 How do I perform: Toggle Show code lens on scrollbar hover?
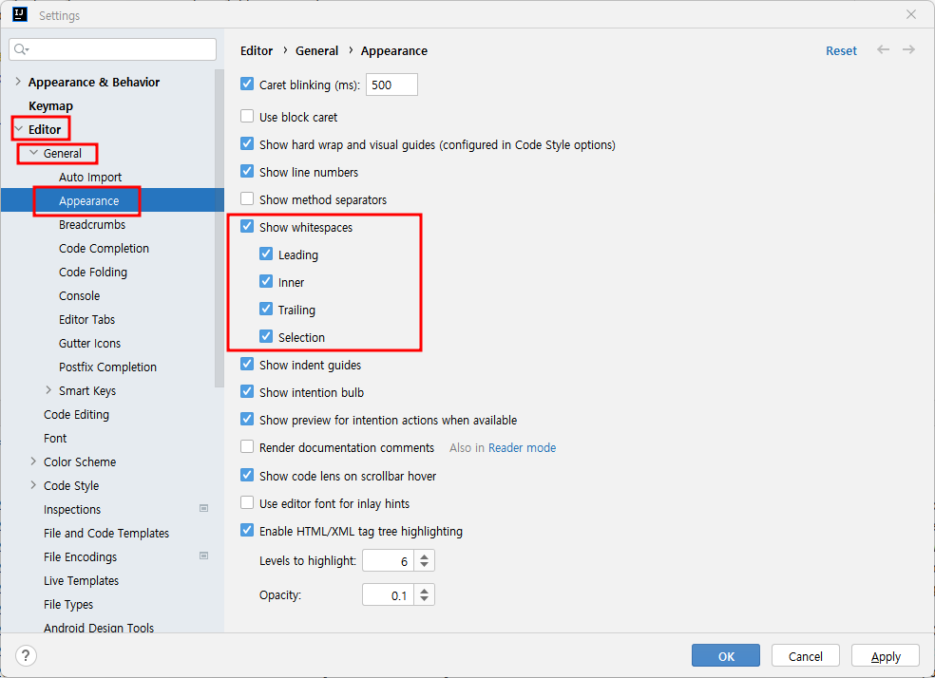(x=247, y=475)
